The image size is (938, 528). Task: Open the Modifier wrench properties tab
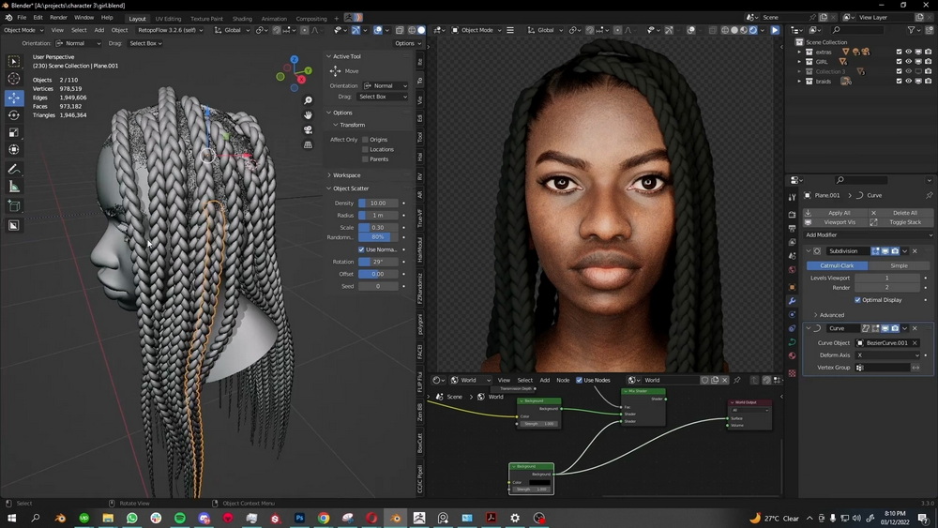792,301
